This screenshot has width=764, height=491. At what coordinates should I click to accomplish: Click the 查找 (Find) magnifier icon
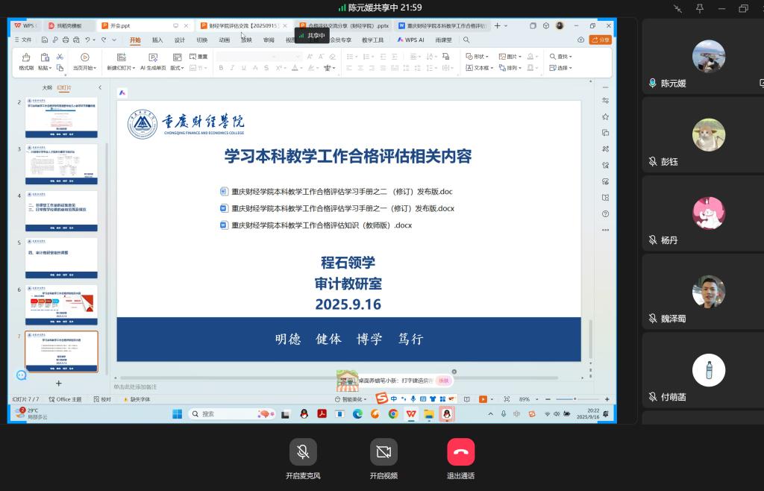553,56
